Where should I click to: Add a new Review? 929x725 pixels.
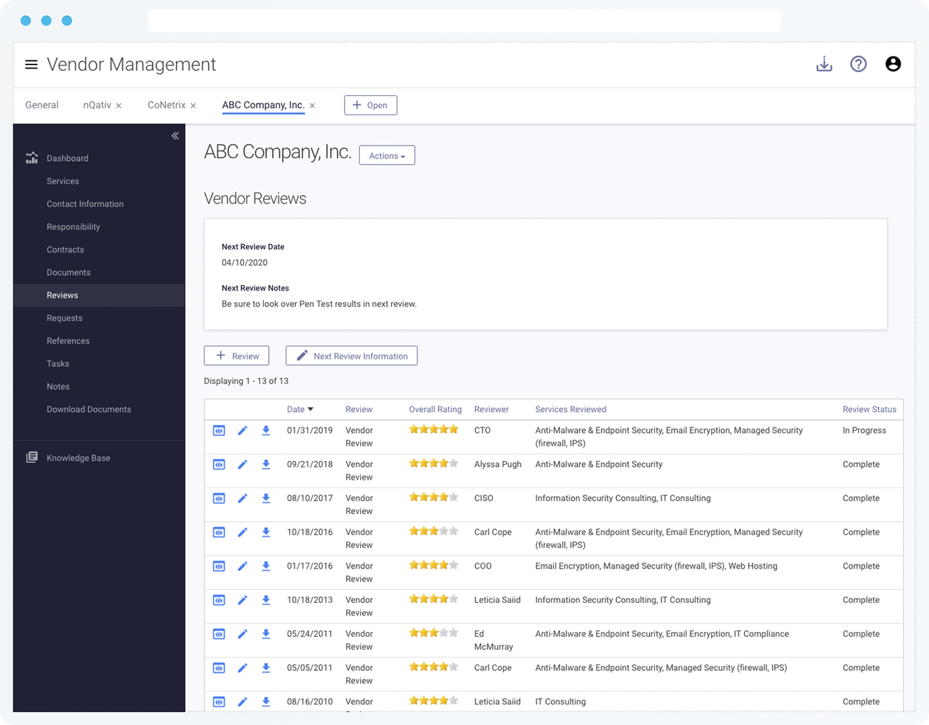[x=236, y=356]
